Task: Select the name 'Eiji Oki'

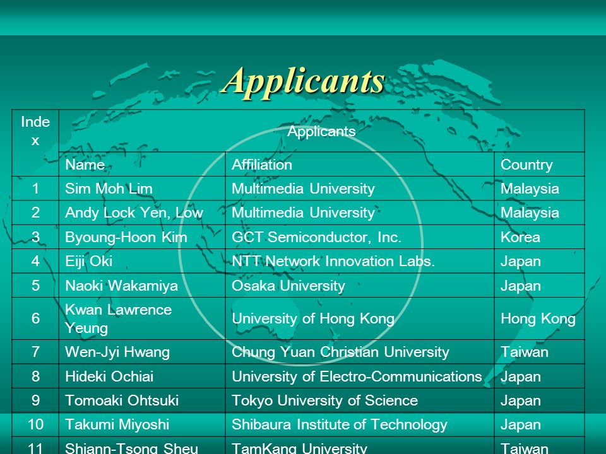Action: 88,261
